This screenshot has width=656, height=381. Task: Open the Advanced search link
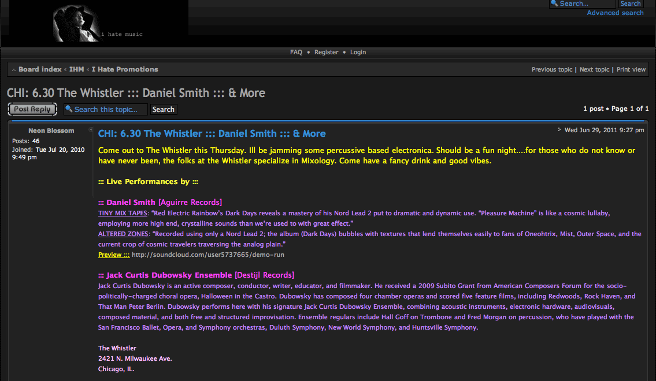coord(615,13)
